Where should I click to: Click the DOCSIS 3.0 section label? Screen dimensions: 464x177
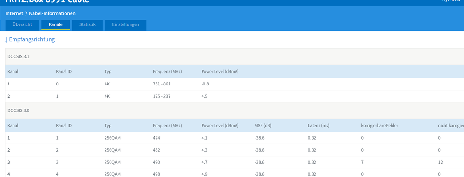19,110
